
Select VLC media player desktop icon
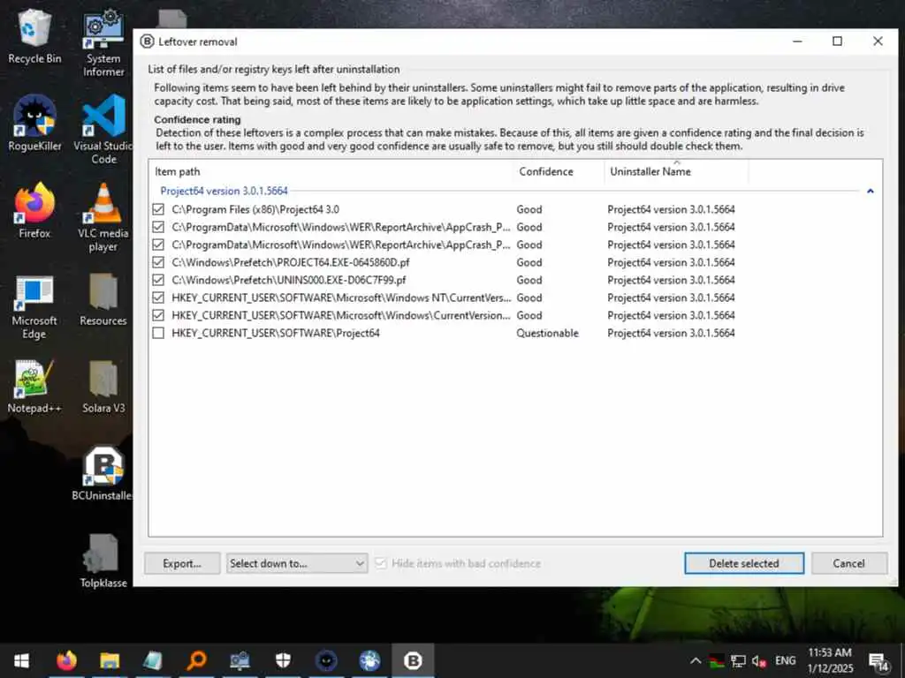tap(103, 217)
